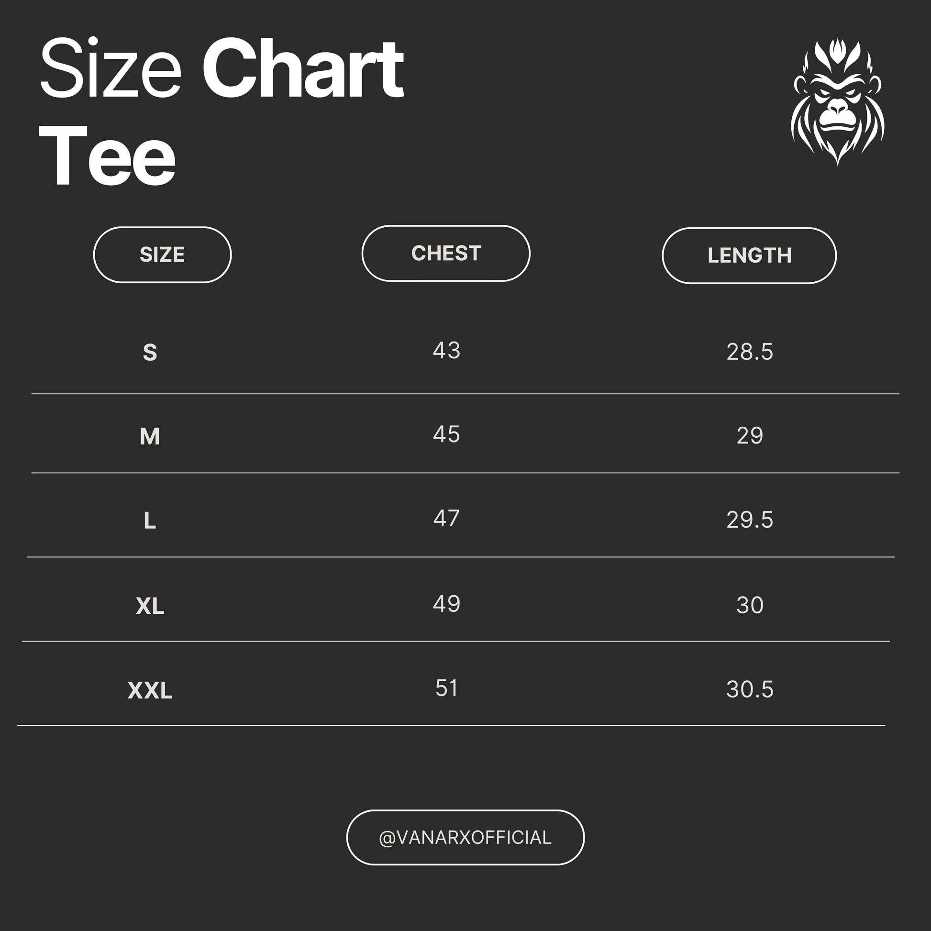Viewport: 931px width, 931px height.
Task: Select chest value 47
Action: pos(446,519)
